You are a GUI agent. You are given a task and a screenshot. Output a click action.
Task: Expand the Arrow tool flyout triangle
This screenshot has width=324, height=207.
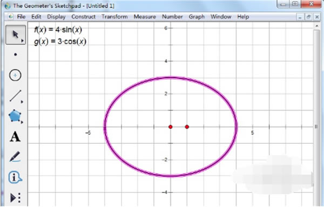tap(22, 40)
